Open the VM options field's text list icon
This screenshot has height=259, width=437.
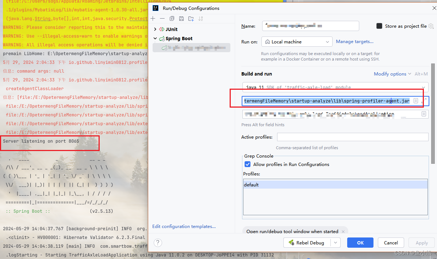tap(415, 101)
